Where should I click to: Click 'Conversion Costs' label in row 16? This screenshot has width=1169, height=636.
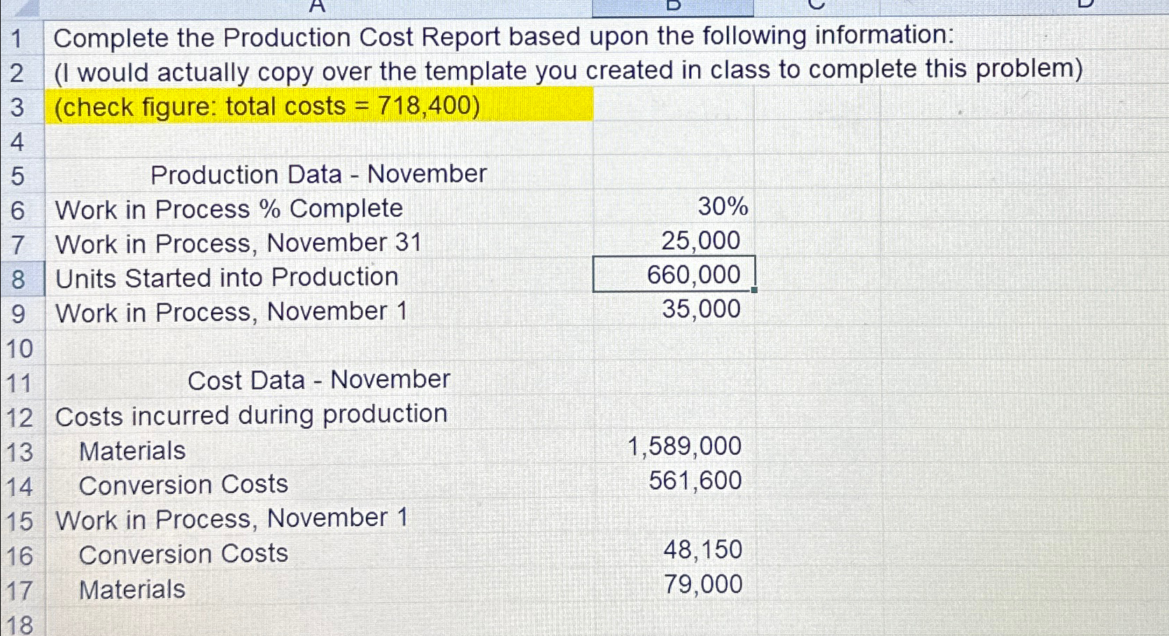point(183,554)
